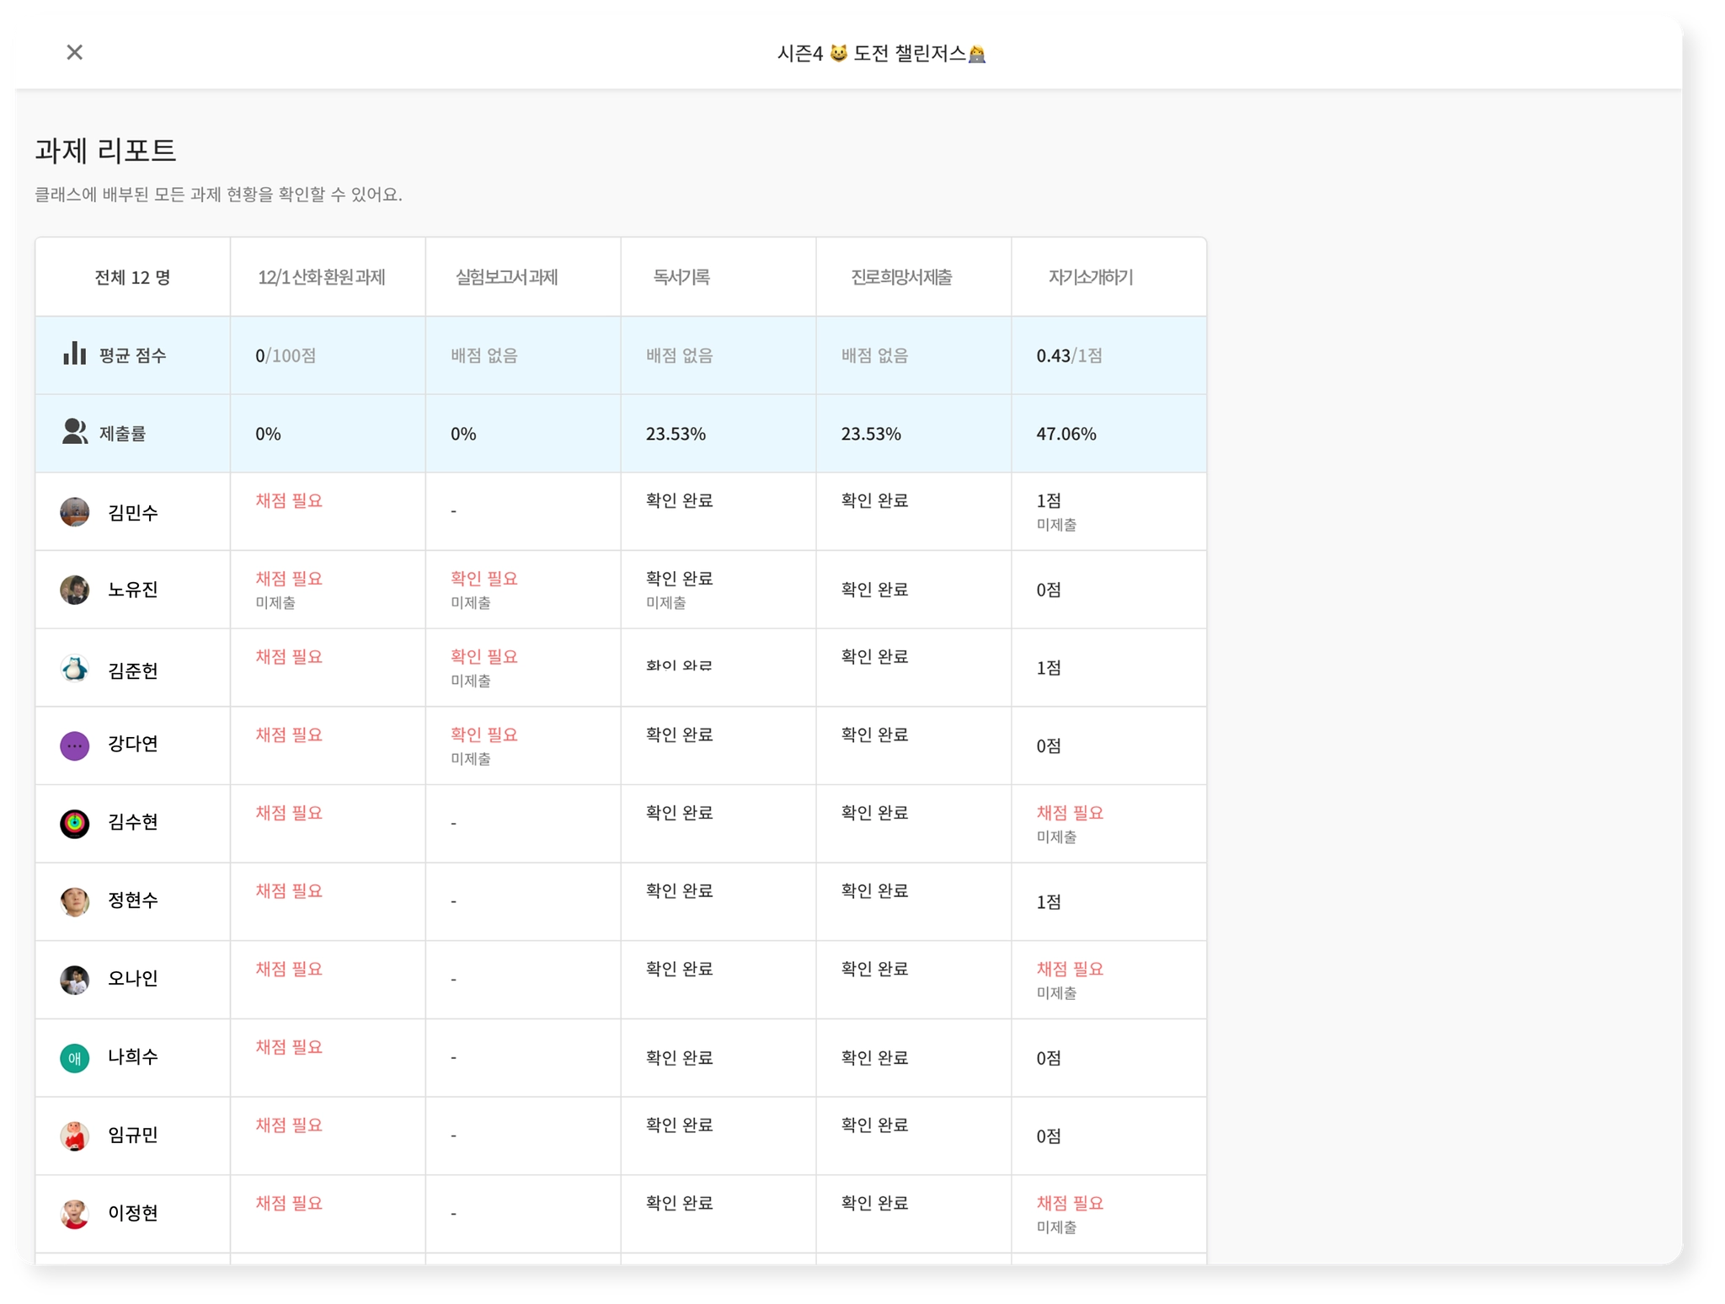Select the 독서기록 column header
This screenshot has width=1725, height=1304.
(x=681, y=277)
